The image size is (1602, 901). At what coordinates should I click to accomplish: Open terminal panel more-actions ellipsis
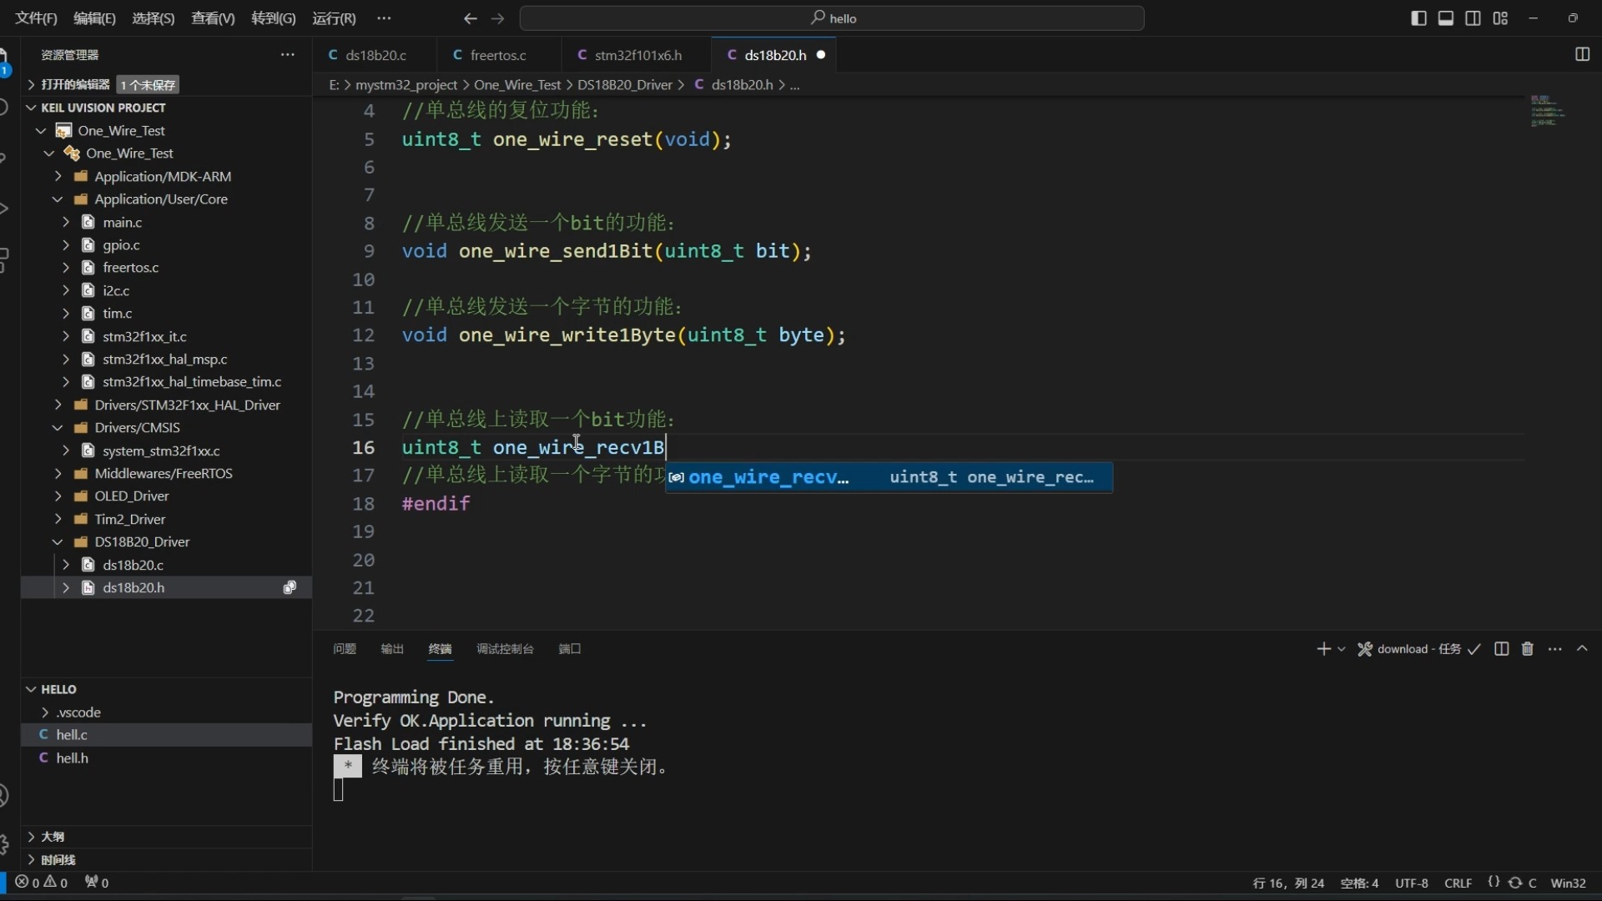[1555, 649]
